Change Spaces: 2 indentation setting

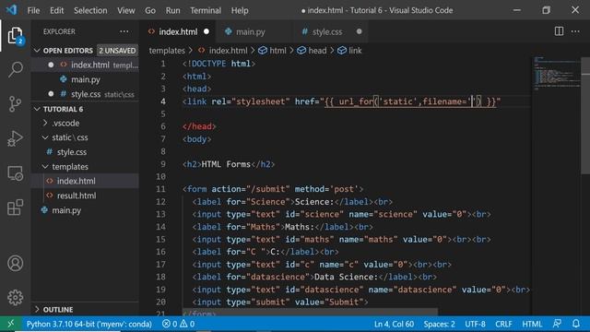439,324
